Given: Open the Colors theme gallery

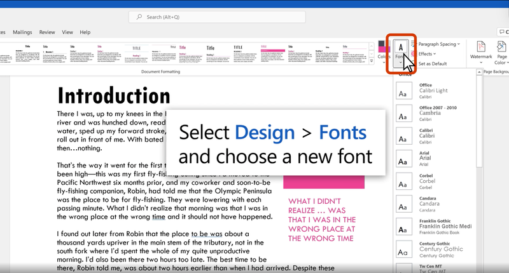Looking at the screenshot, I should 384,53.
